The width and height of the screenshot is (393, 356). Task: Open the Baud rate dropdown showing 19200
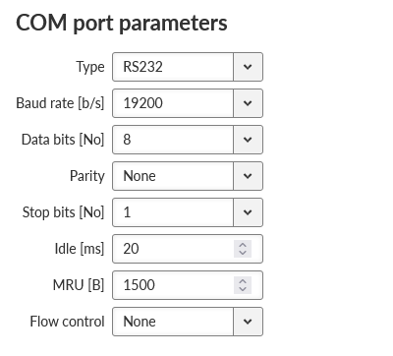188,103
